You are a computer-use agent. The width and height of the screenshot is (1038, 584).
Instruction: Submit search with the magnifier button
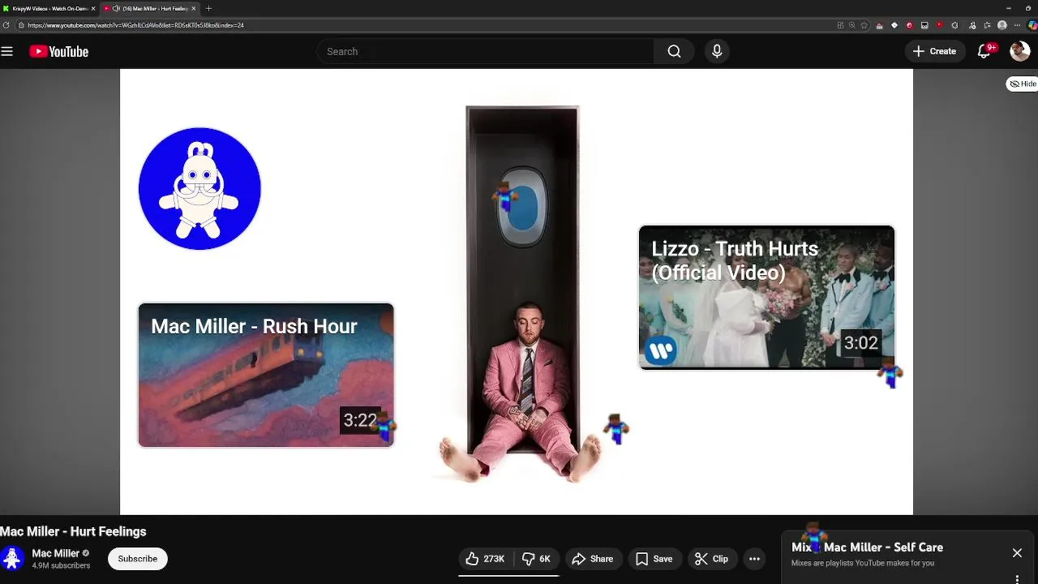tap(674, 51)
